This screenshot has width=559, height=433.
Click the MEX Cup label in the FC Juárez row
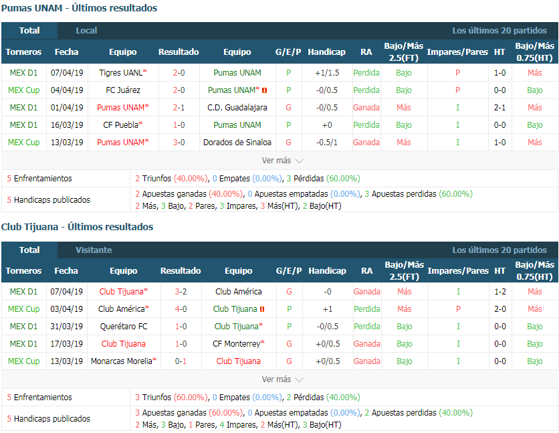point(23,90)
